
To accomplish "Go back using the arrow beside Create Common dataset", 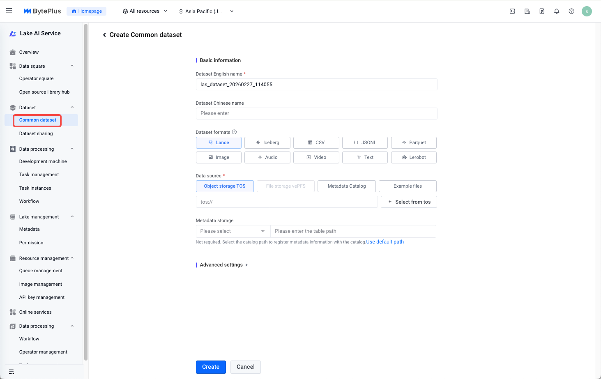I will coord(104,35).
